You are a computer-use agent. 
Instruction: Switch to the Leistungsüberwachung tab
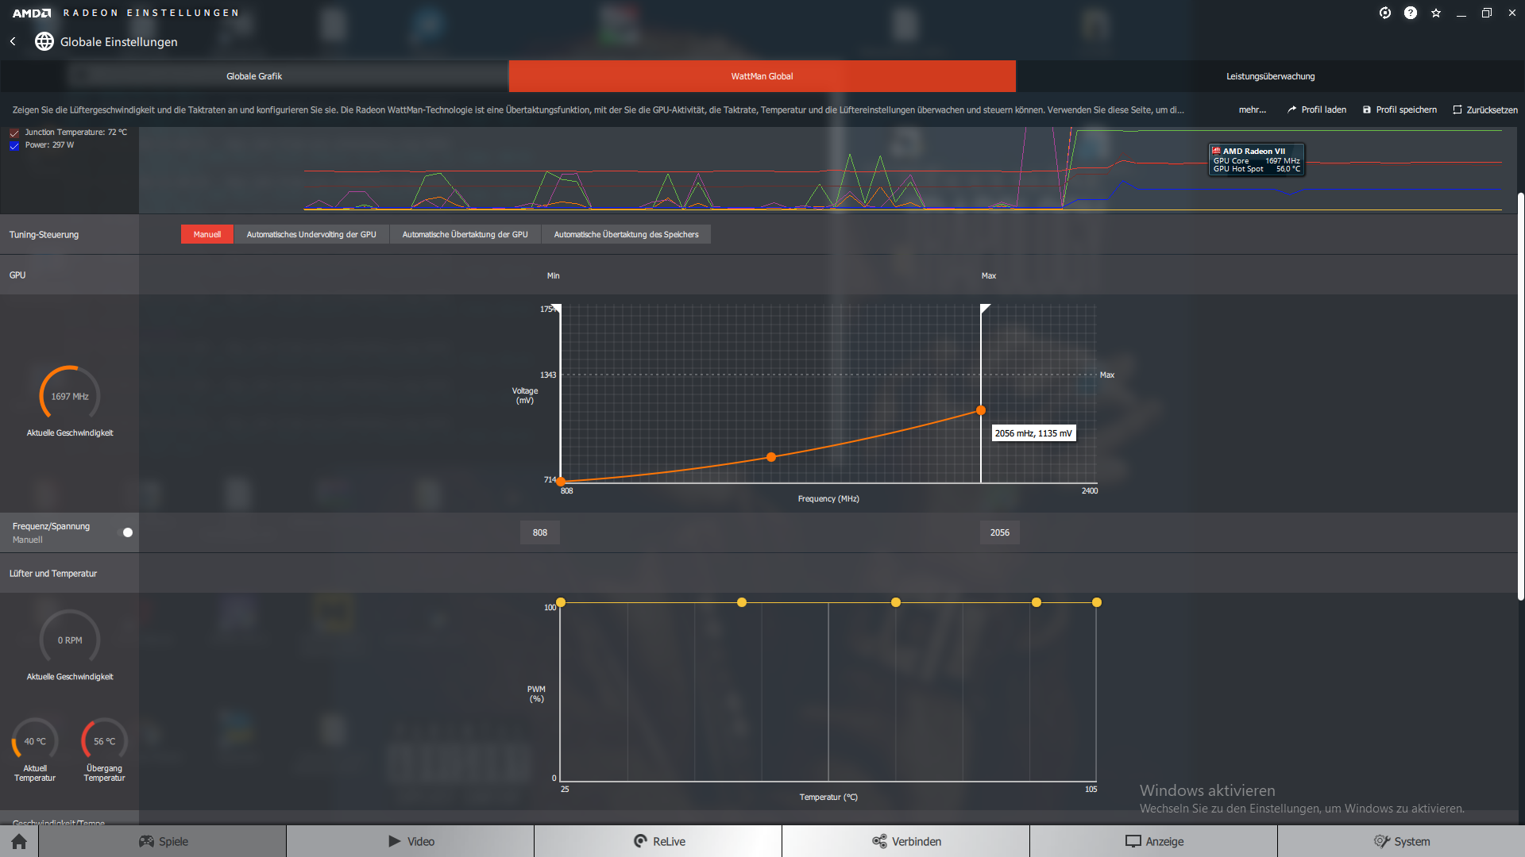click(1271, 76)
